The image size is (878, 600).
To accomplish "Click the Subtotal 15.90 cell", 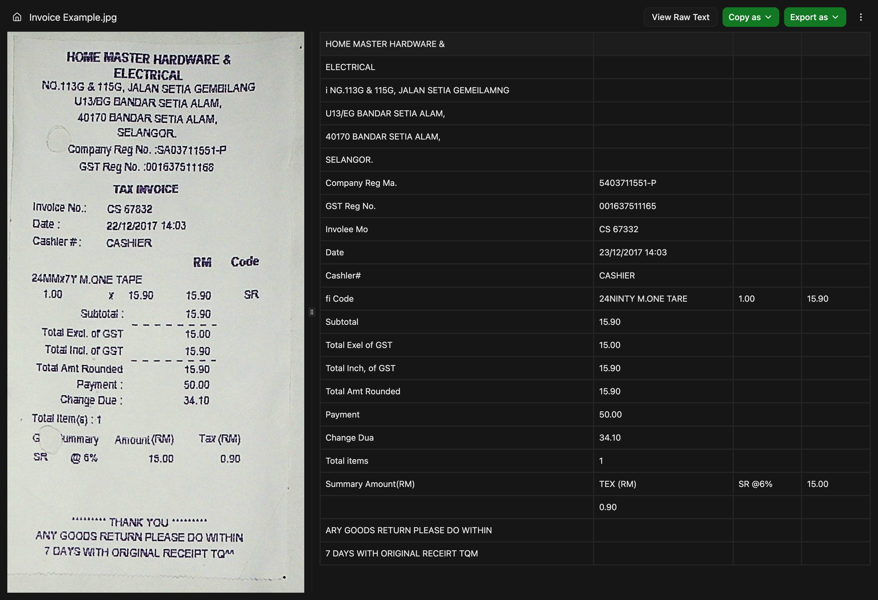I will (610, 322).
